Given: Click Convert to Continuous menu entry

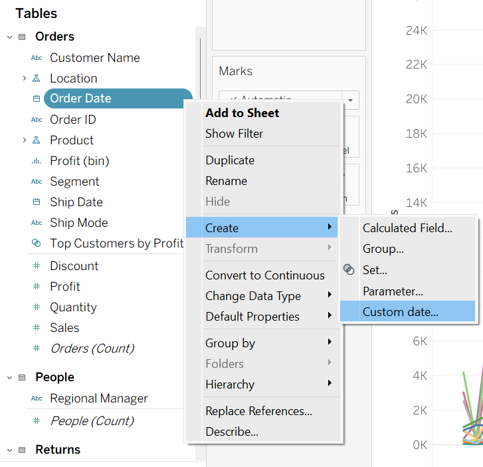Looking at the screenshot, I should click(x=264, y=275).
